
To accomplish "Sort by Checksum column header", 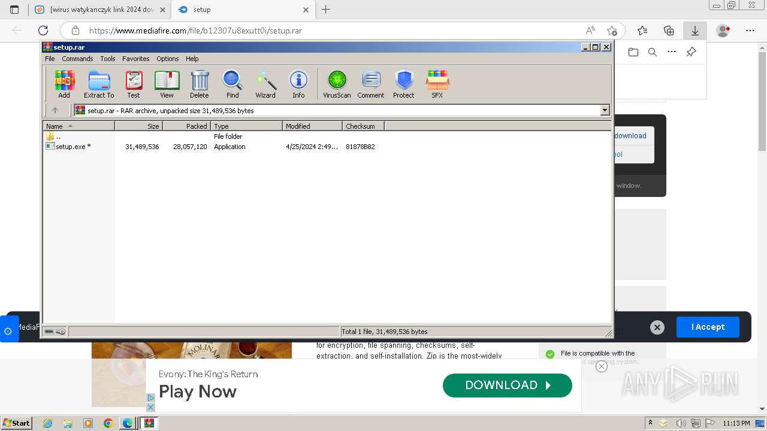I will click(x=363, y=126).
